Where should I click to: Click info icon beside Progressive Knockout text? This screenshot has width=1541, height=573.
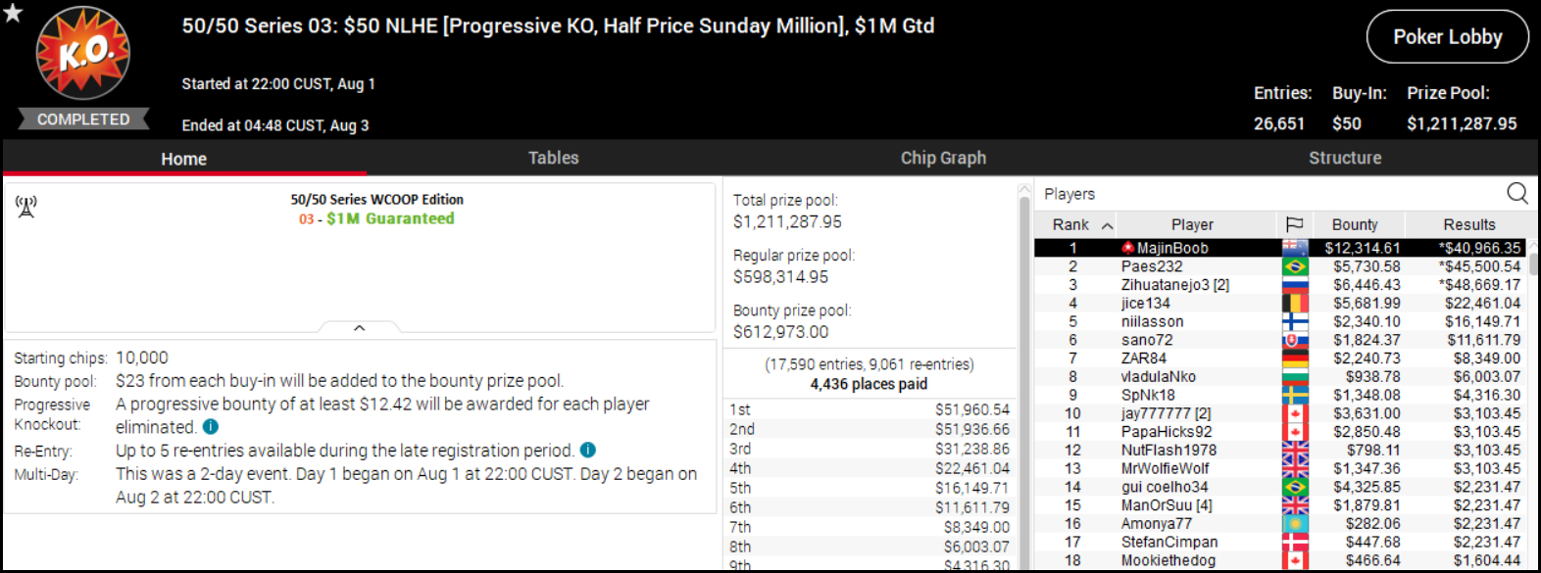211,427
